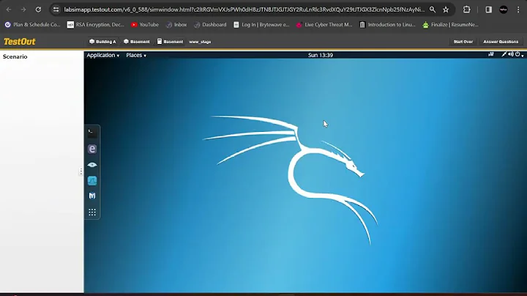Click the pen icon in Kali top bar
The height and width of the screenshot is (296, 527).
[x=504, y=54]
